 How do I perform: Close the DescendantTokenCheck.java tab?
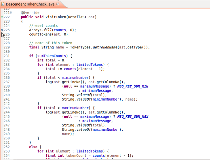(58, 4)
